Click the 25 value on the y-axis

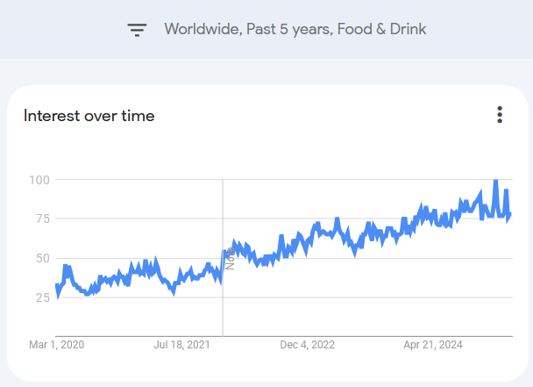(40, 297)
